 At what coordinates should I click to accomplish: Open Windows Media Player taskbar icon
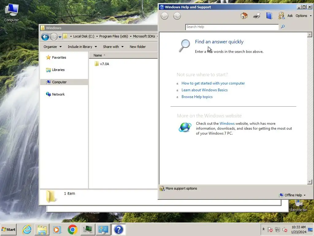(x=57, y=229)
